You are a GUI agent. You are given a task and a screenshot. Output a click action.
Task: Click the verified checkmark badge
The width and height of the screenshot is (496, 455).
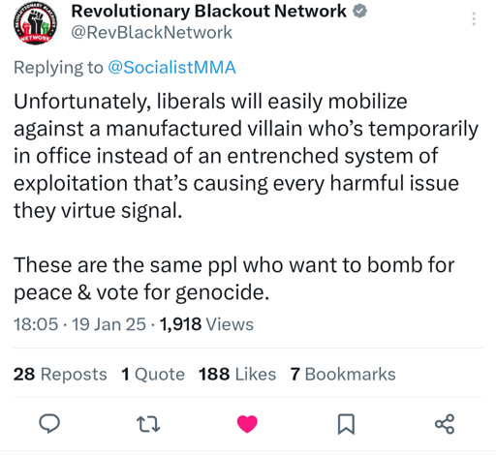pyautogui.click(x=359, y=12)
